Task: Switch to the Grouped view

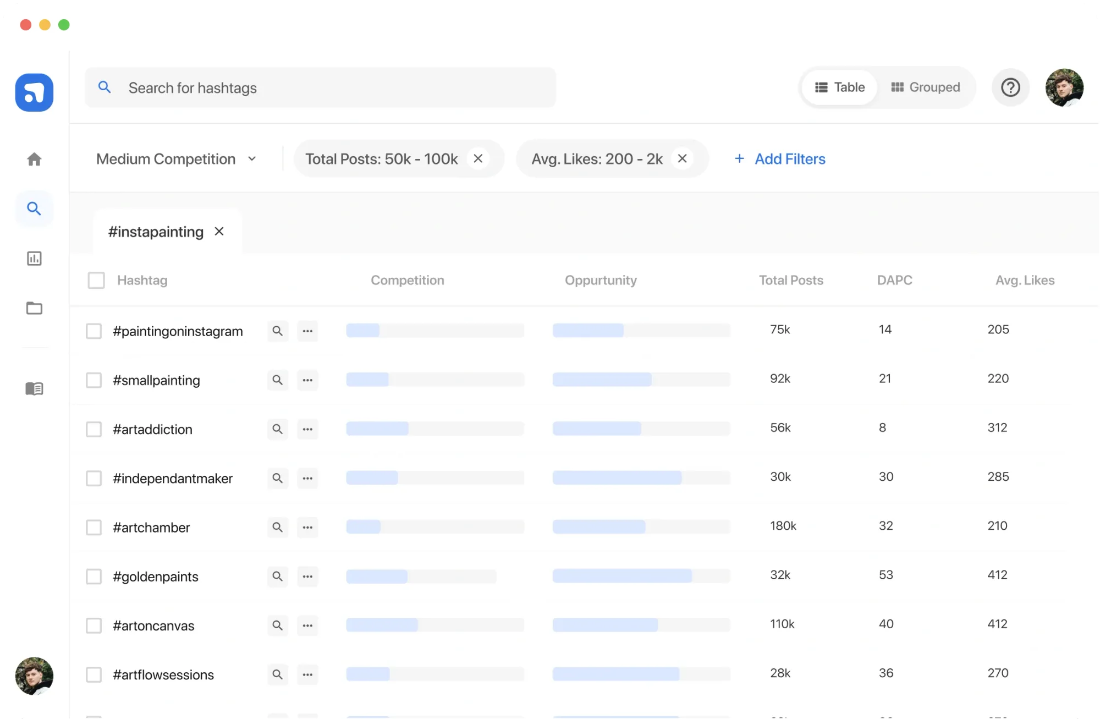Action: [926, 87]
